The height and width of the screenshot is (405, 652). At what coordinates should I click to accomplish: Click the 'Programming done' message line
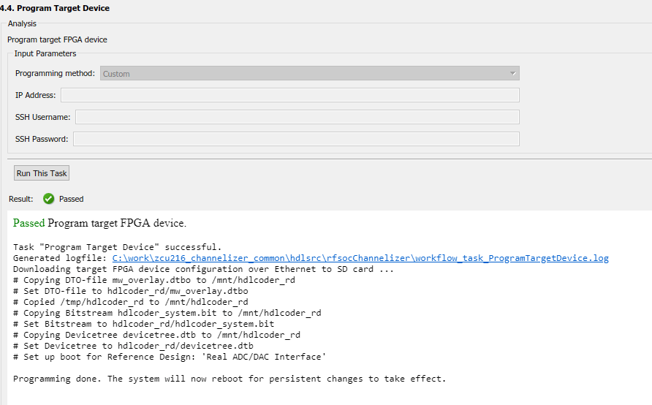(229, 379)
